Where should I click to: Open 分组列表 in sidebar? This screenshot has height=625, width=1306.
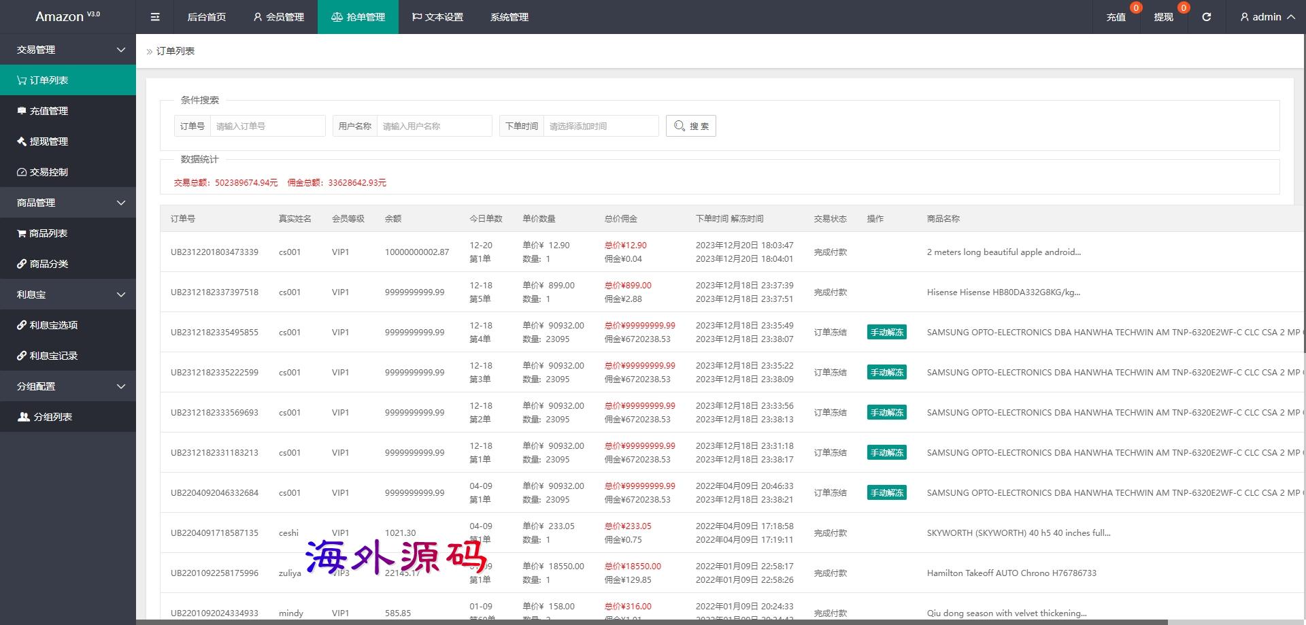click(x=68, y=417)
